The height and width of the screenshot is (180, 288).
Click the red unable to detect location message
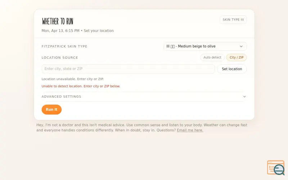point(81,86)
